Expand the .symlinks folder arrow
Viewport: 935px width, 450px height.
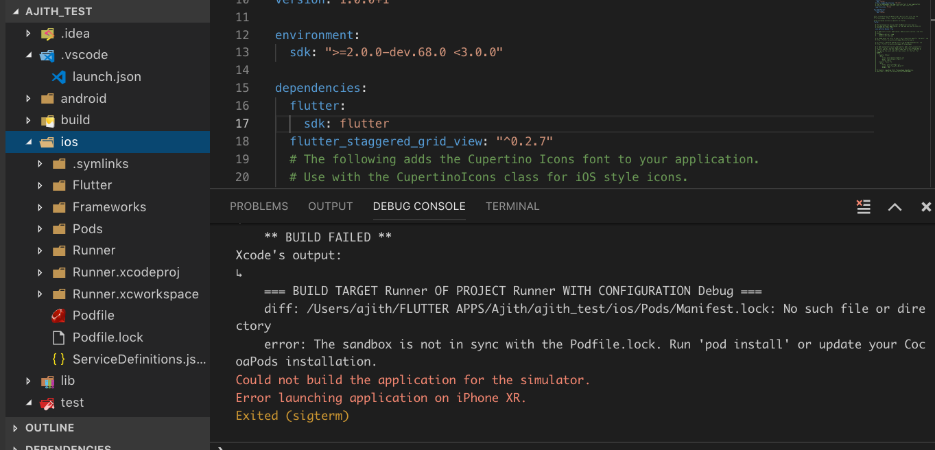[x=40, y=164]
